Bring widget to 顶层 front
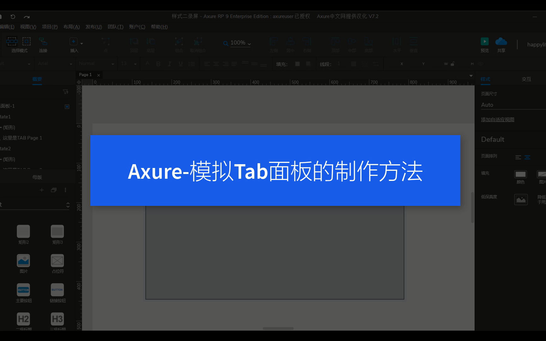 coord(134,41)
